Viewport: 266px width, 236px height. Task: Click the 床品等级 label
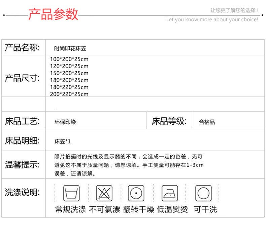point(169,121)
